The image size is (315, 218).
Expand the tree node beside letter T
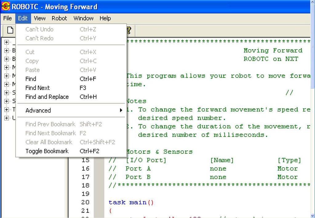(7, 110)
